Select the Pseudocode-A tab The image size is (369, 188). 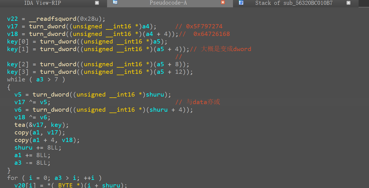point(168,3)
